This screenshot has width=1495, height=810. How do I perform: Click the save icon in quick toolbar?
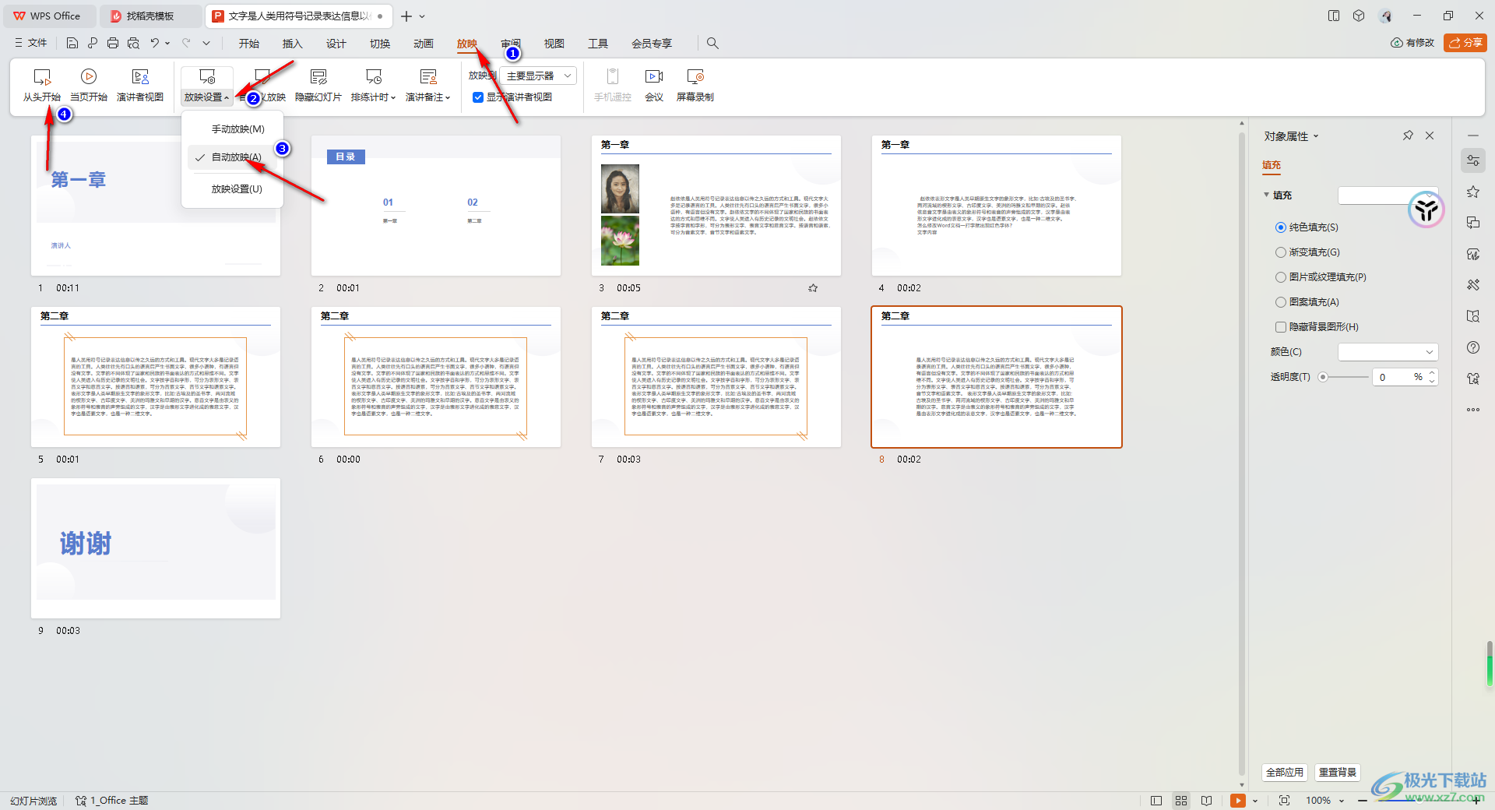coord(72,43)
